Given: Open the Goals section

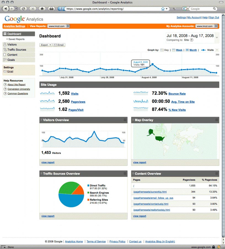Looking at the screenshot, I should tap(19, 60).
